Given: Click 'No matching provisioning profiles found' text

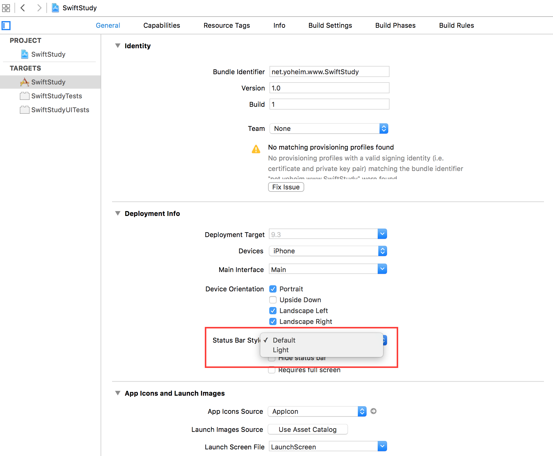Looking at the screenshot, I should pos(331,147).
